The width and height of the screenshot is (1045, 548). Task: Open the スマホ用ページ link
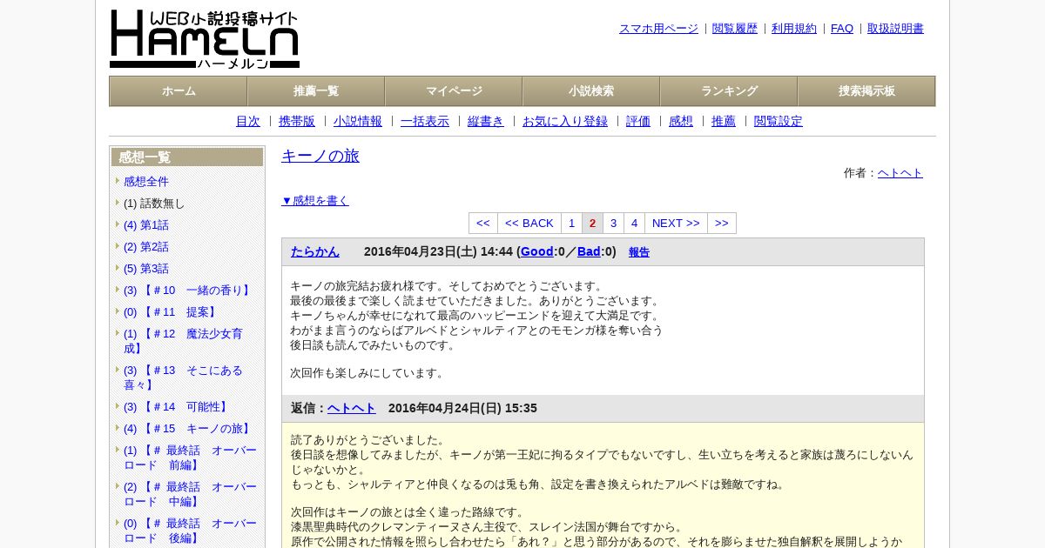658,29
